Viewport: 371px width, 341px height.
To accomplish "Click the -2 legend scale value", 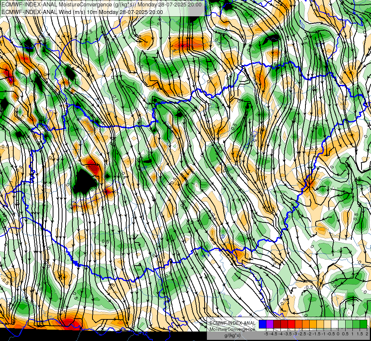I will (309, 334).
